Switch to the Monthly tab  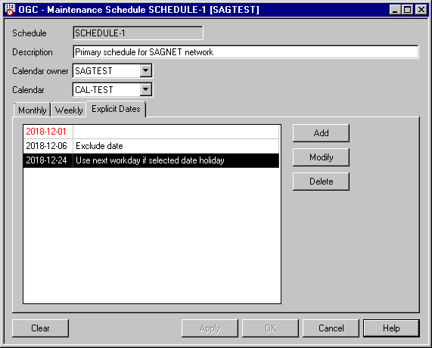pyautogui.click(x=32, y=110)
